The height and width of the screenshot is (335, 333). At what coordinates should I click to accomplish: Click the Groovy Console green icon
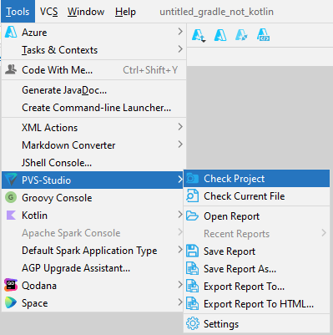(x=11, y=198)
